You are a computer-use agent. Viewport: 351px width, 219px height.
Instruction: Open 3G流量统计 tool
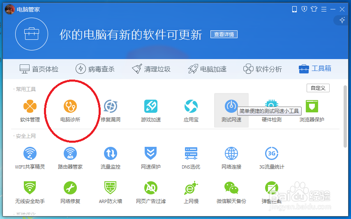272,158
